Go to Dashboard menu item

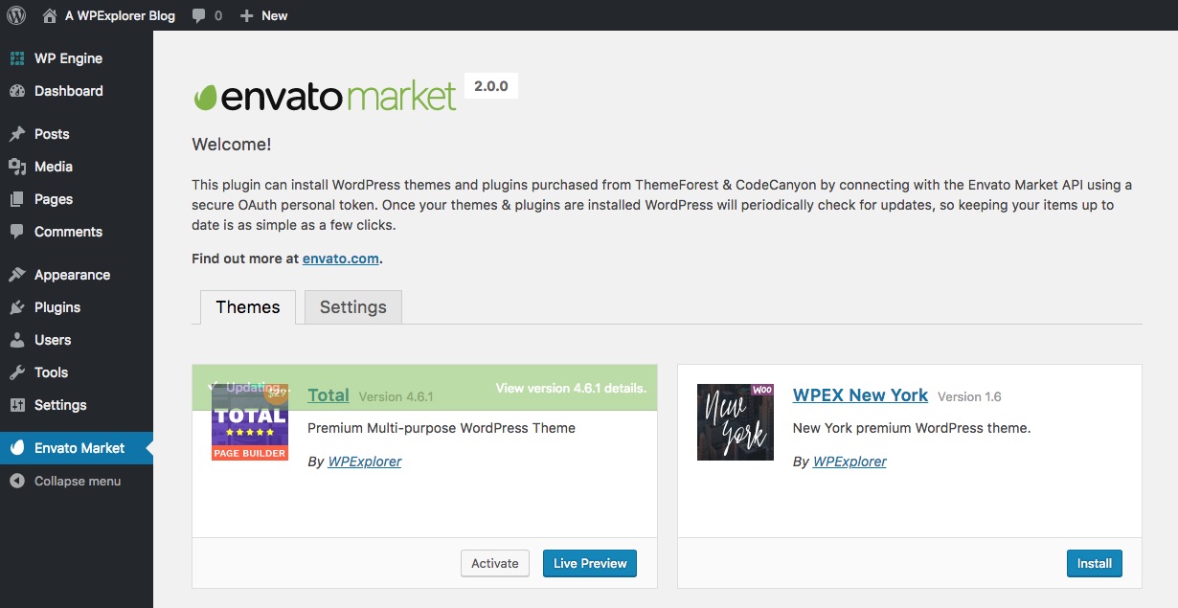click(x=77, y=91)
